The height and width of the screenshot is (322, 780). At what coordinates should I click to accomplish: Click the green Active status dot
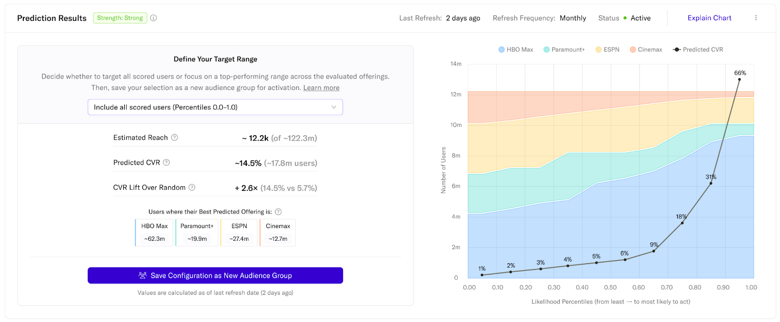point(625,18)
